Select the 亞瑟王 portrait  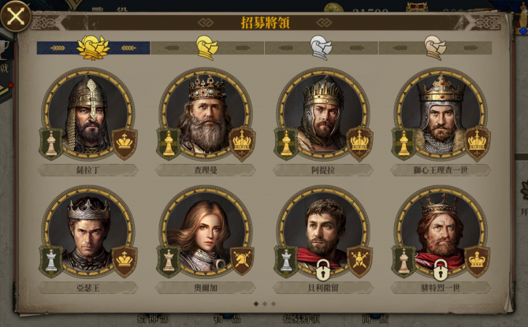coord(88,232)
